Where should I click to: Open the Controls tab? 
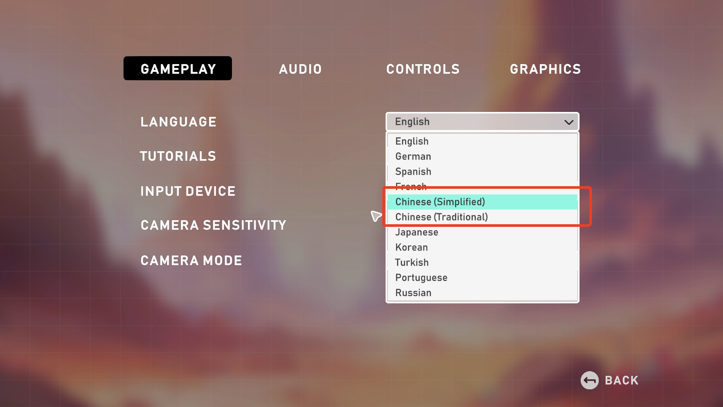[x=423, y=69]
